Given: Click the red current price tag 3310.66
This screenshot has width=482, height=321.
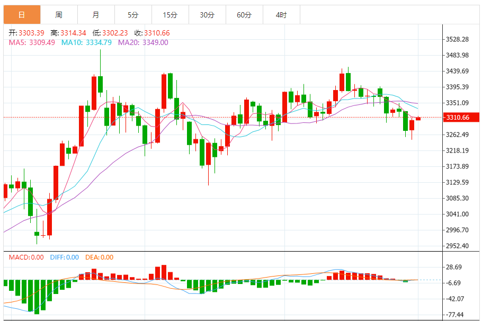Looking at the screenshot, I should point(461,118).
